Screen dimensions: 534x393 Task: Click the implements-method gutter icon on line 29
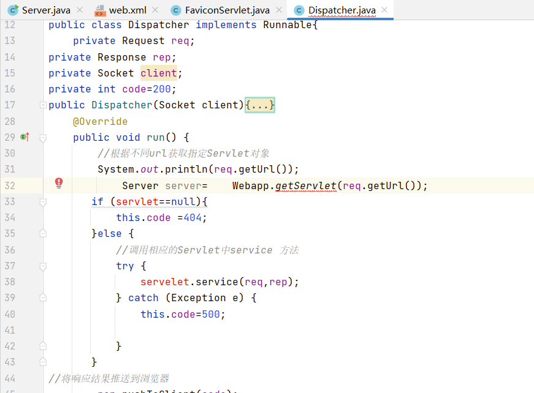[x=25, y=137]
